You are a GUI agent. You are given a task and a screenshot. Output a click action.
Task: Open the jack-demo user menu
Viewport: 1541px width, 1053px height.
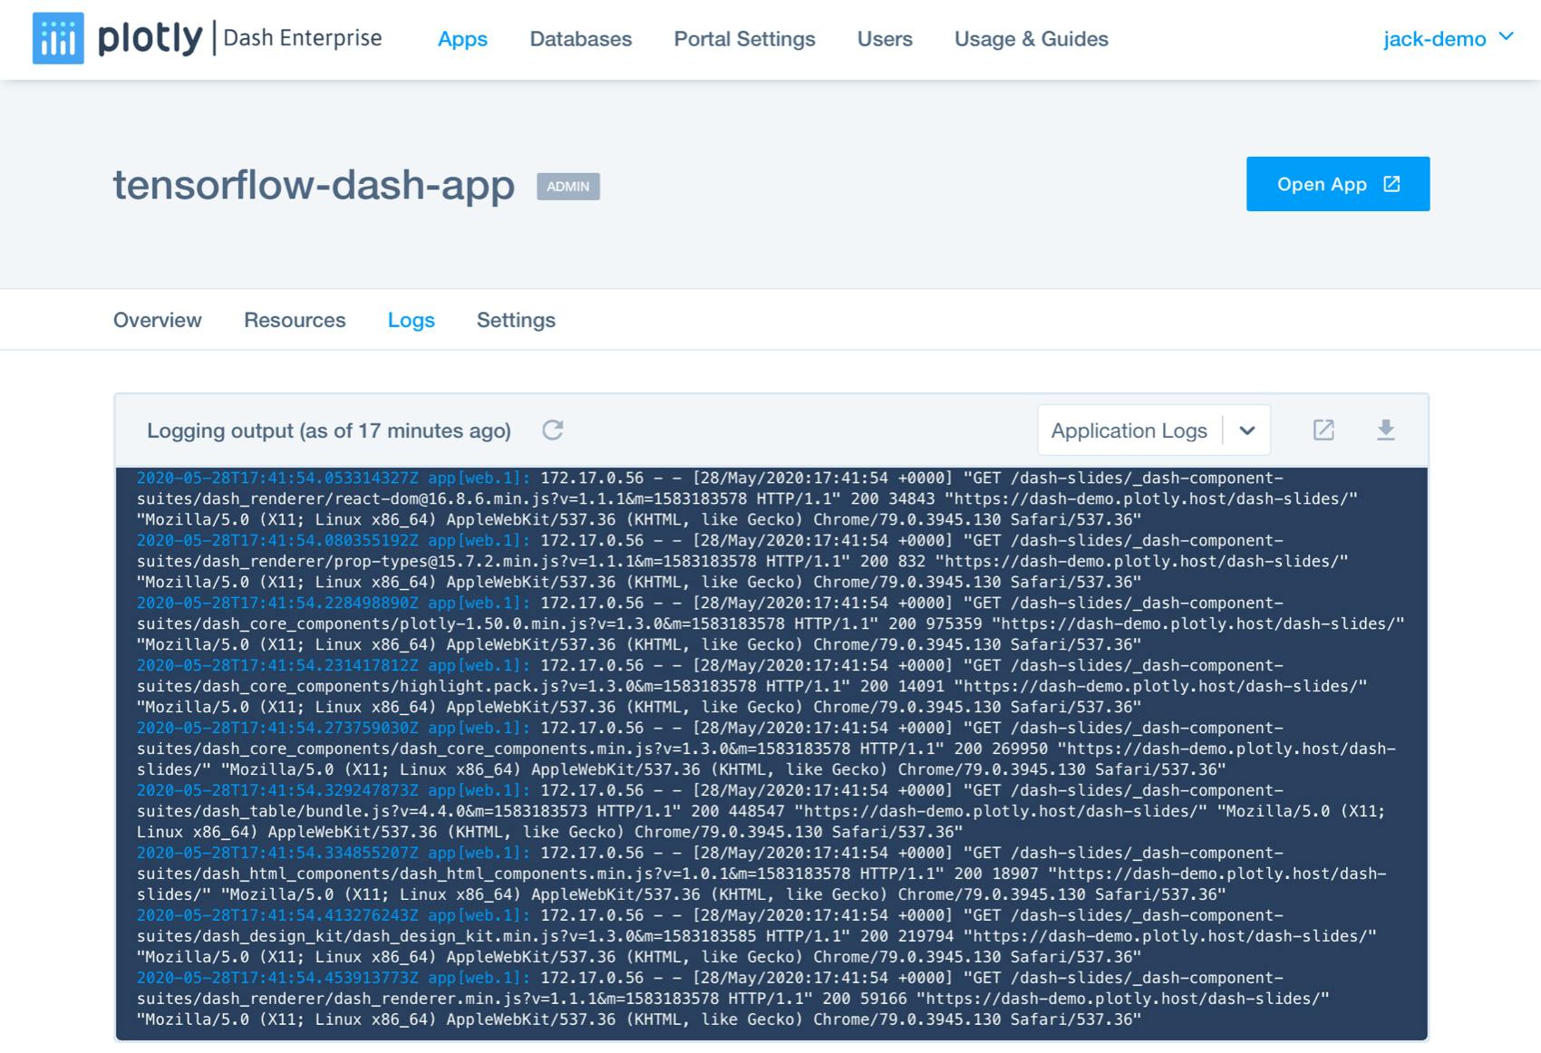1449,39
